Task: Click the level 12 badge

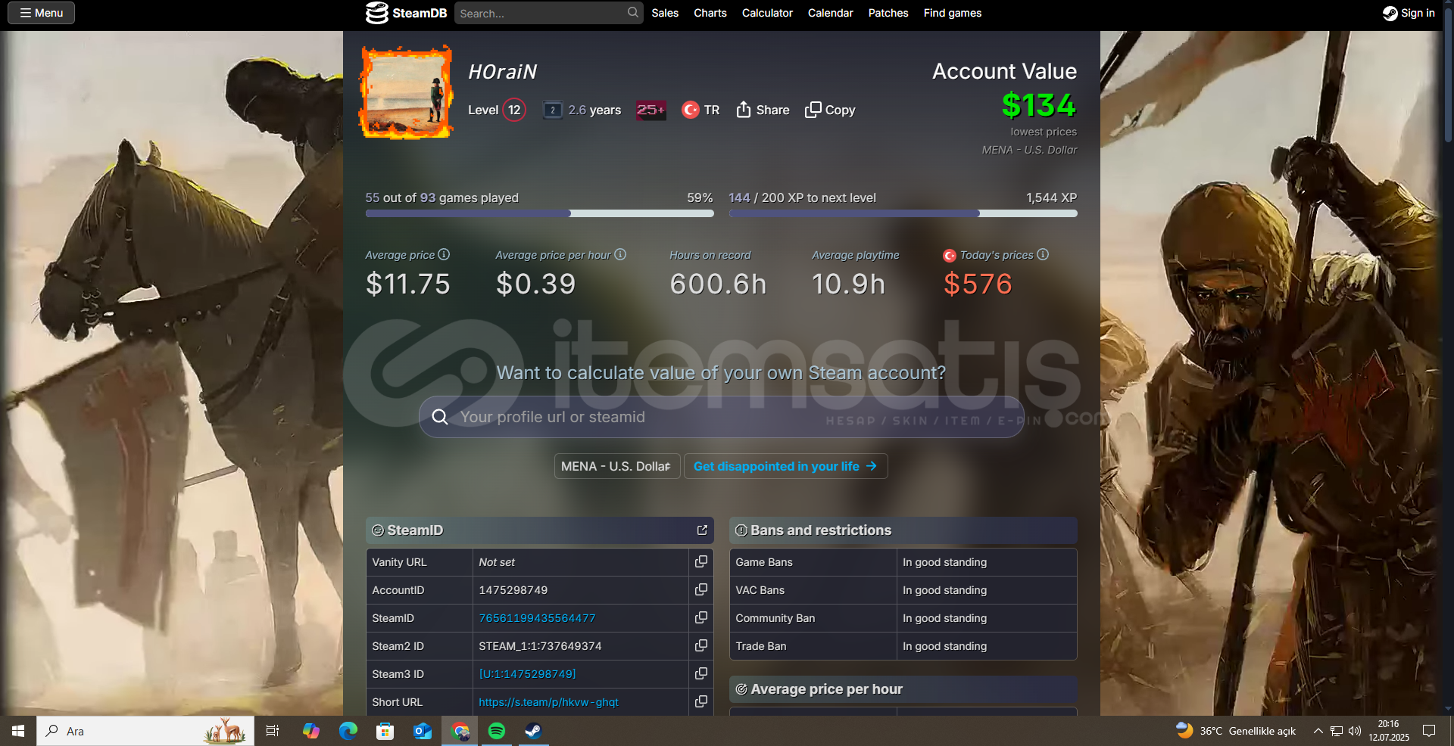Action: pyautogui.click(x=514, y=110)
